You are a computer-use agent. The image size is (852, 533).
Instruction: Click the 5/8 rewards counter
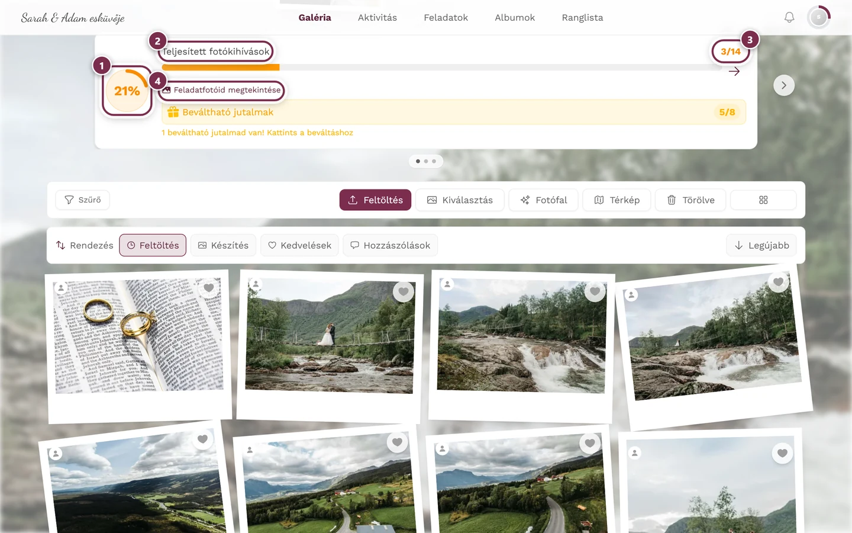pos(727,112)
